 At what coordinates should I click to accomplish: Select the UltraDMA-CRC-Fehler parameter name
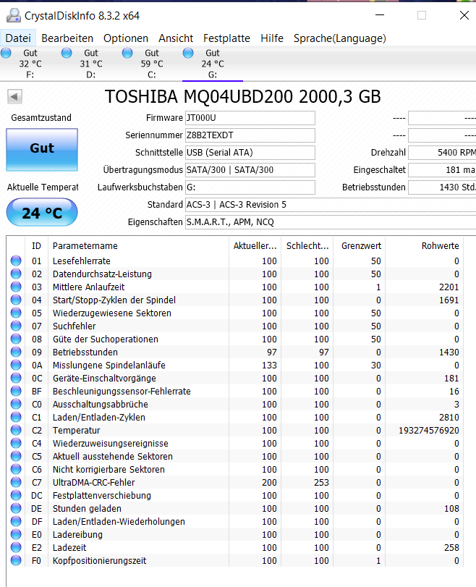pos(93,483)
